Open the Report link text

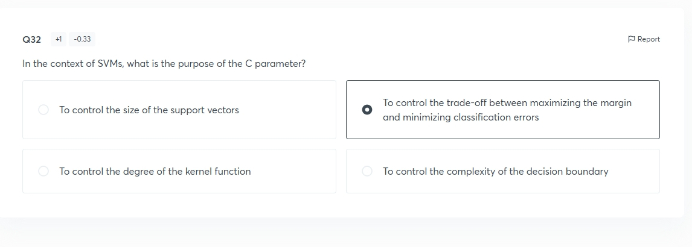[649, 39]
